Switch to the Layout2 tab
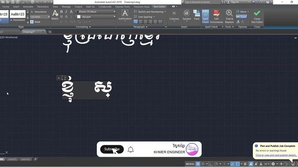Image resolution: width=298 pixels, height=167 pixels. [x=26, y=159]
